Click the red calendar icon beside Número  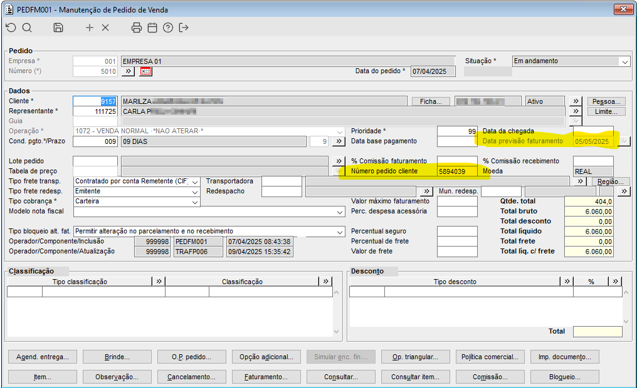pyautogui.click(x=146, y=71)
